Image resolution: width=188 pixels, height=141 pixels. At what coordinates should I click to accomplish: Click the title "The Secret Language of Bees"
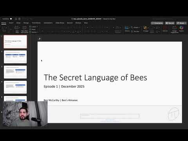[x=96, y=78]
